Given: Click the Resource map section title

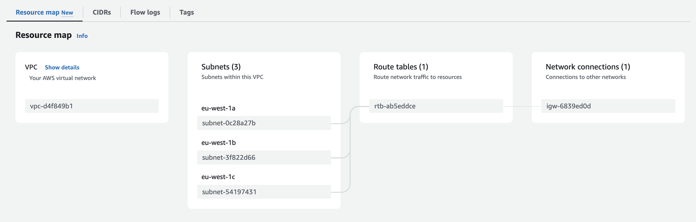Looking at the screenshot, I should 44,35.
